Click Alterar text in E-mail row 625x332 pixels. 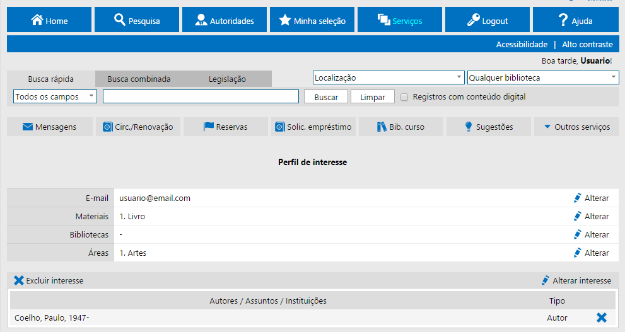[597, 198]
